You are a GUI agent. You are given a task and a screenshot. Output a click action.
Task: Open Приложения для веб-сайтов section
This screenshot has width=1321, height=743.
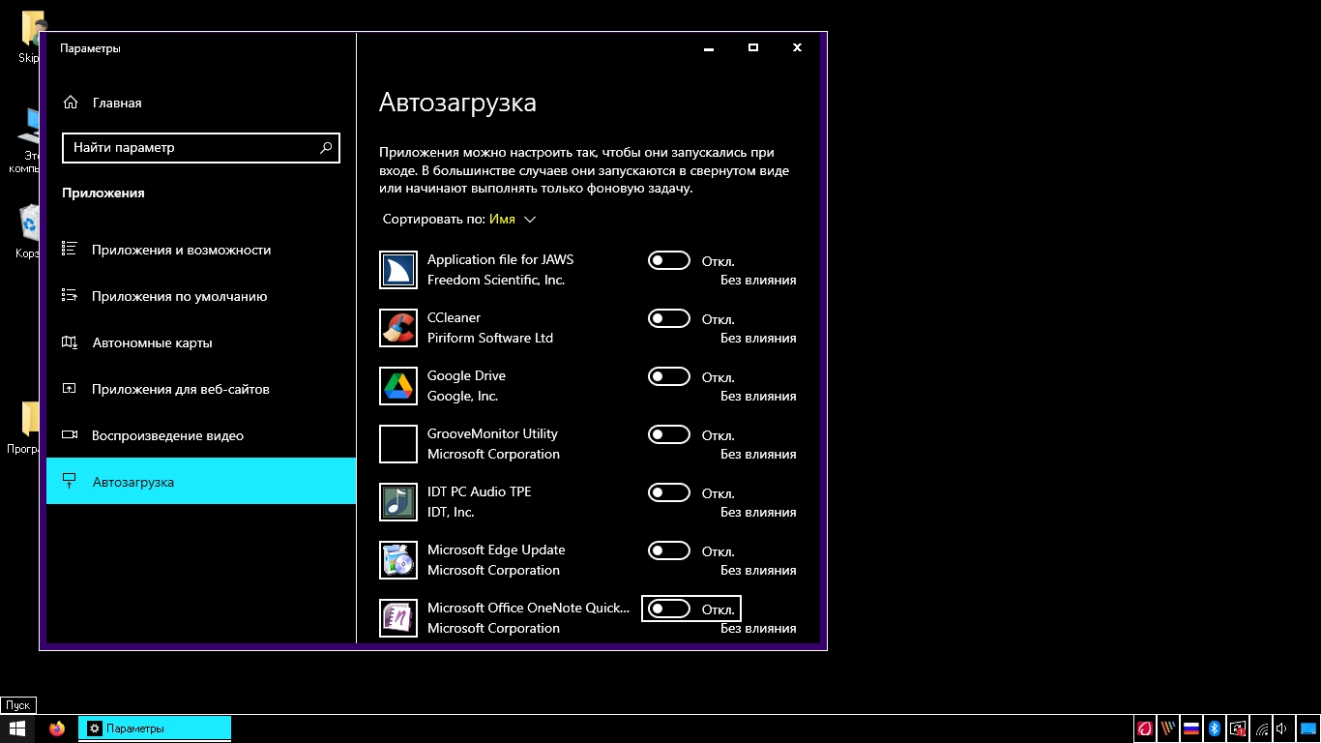(201, 389)
